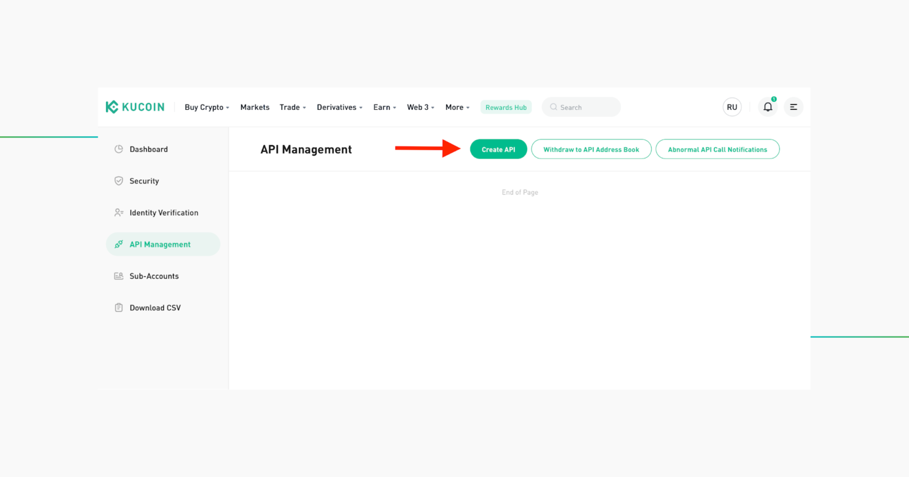Open Withdraw to API Address Book
Screen dimensions: 909x477
point(591,149)
